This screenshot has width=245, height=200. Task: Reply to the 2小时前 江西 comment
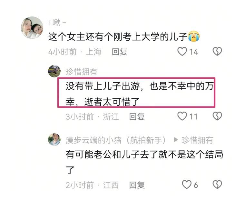click(x=137, y=185)
